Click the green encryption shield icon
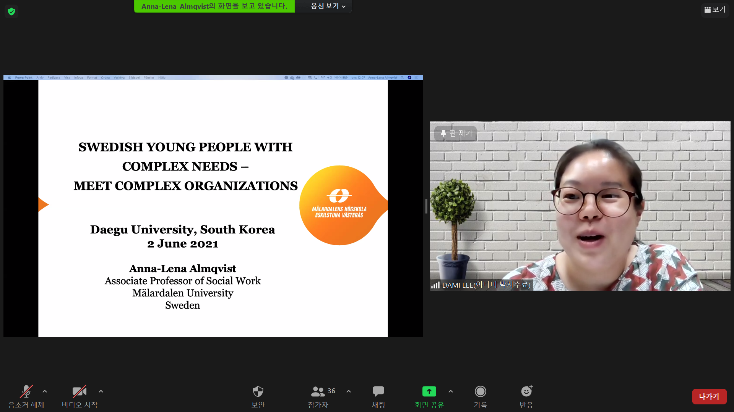Screen dimensions: 734x412 tap(11, 11)
